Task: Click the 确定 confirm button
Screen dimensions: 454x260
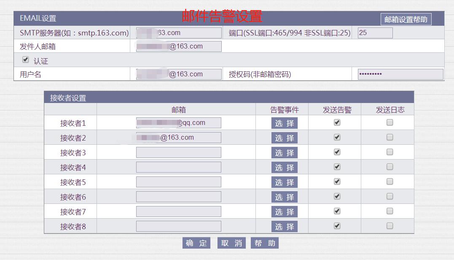Action: (196, 243)
